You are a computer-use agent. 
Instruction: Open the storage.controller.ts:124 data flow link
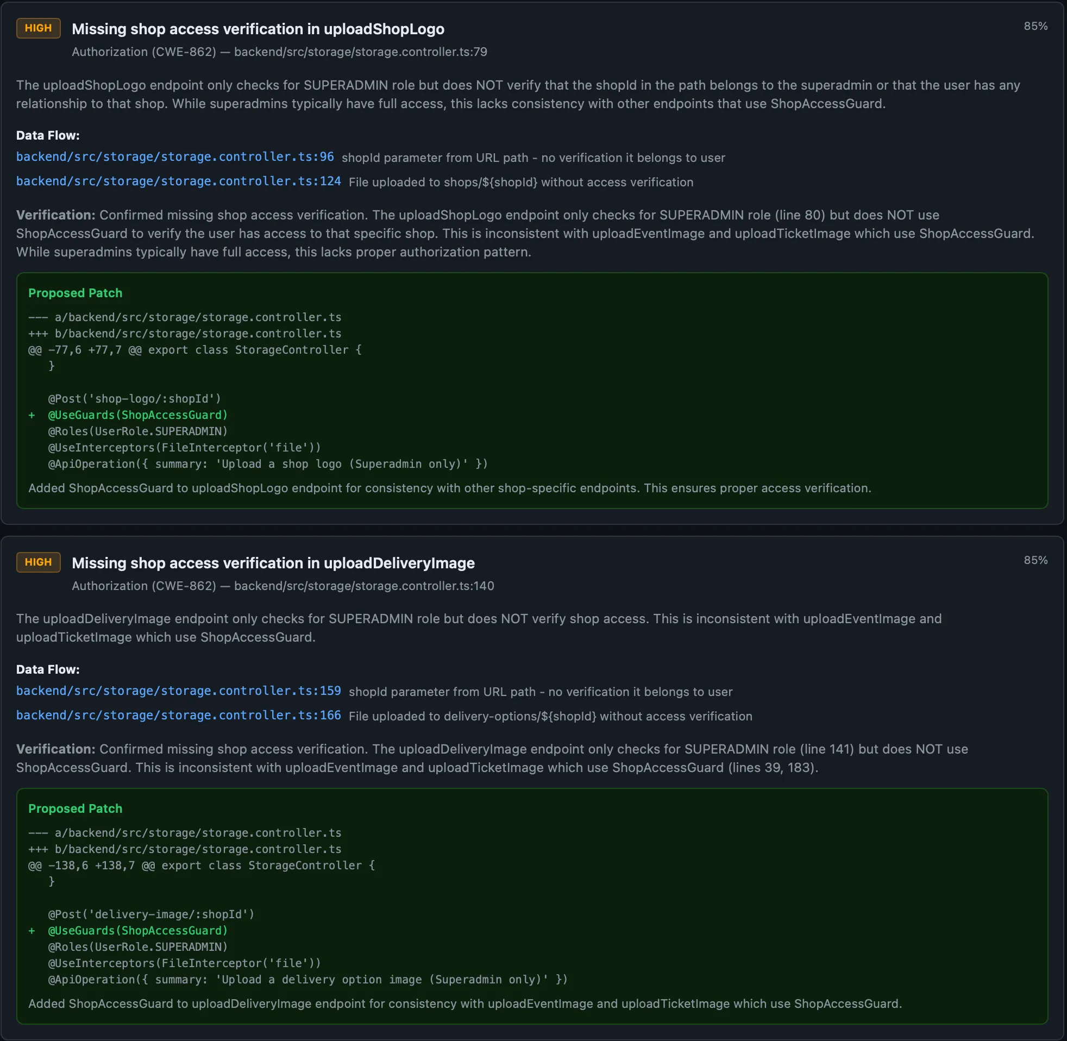pos(179,181)
